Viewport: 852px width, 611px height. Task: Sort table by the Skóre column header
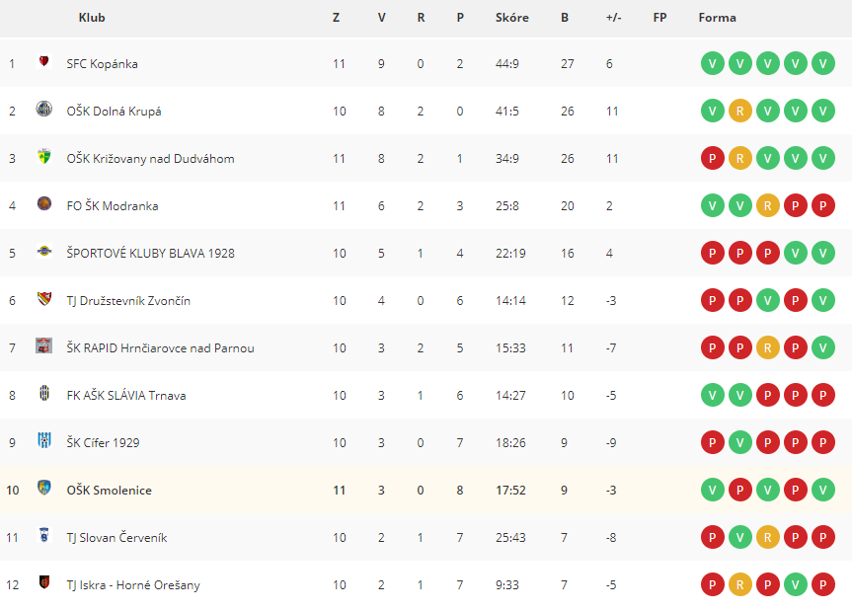511,18
